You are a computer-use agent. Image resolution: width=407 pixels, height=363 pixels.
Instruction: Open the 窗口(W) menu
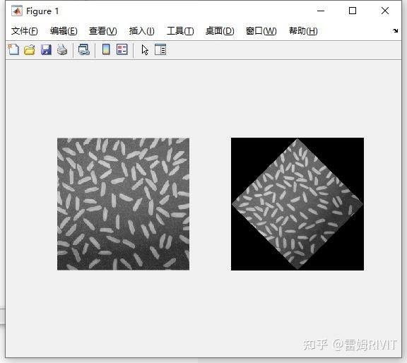[x=261, y=31]
